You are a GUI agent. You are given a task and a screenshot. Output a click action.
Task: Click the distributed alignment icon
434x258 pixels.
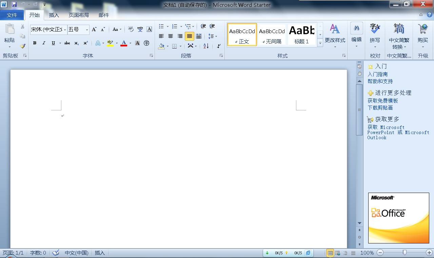coord(199,36)
